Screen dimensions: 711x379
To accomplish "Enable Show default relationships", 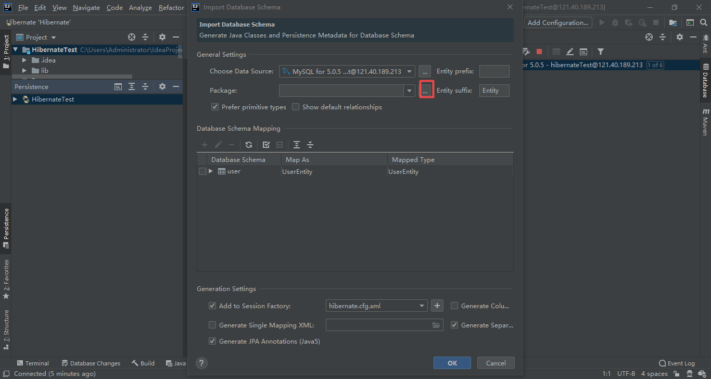I will pyautogui.click(x=296, y=107).
